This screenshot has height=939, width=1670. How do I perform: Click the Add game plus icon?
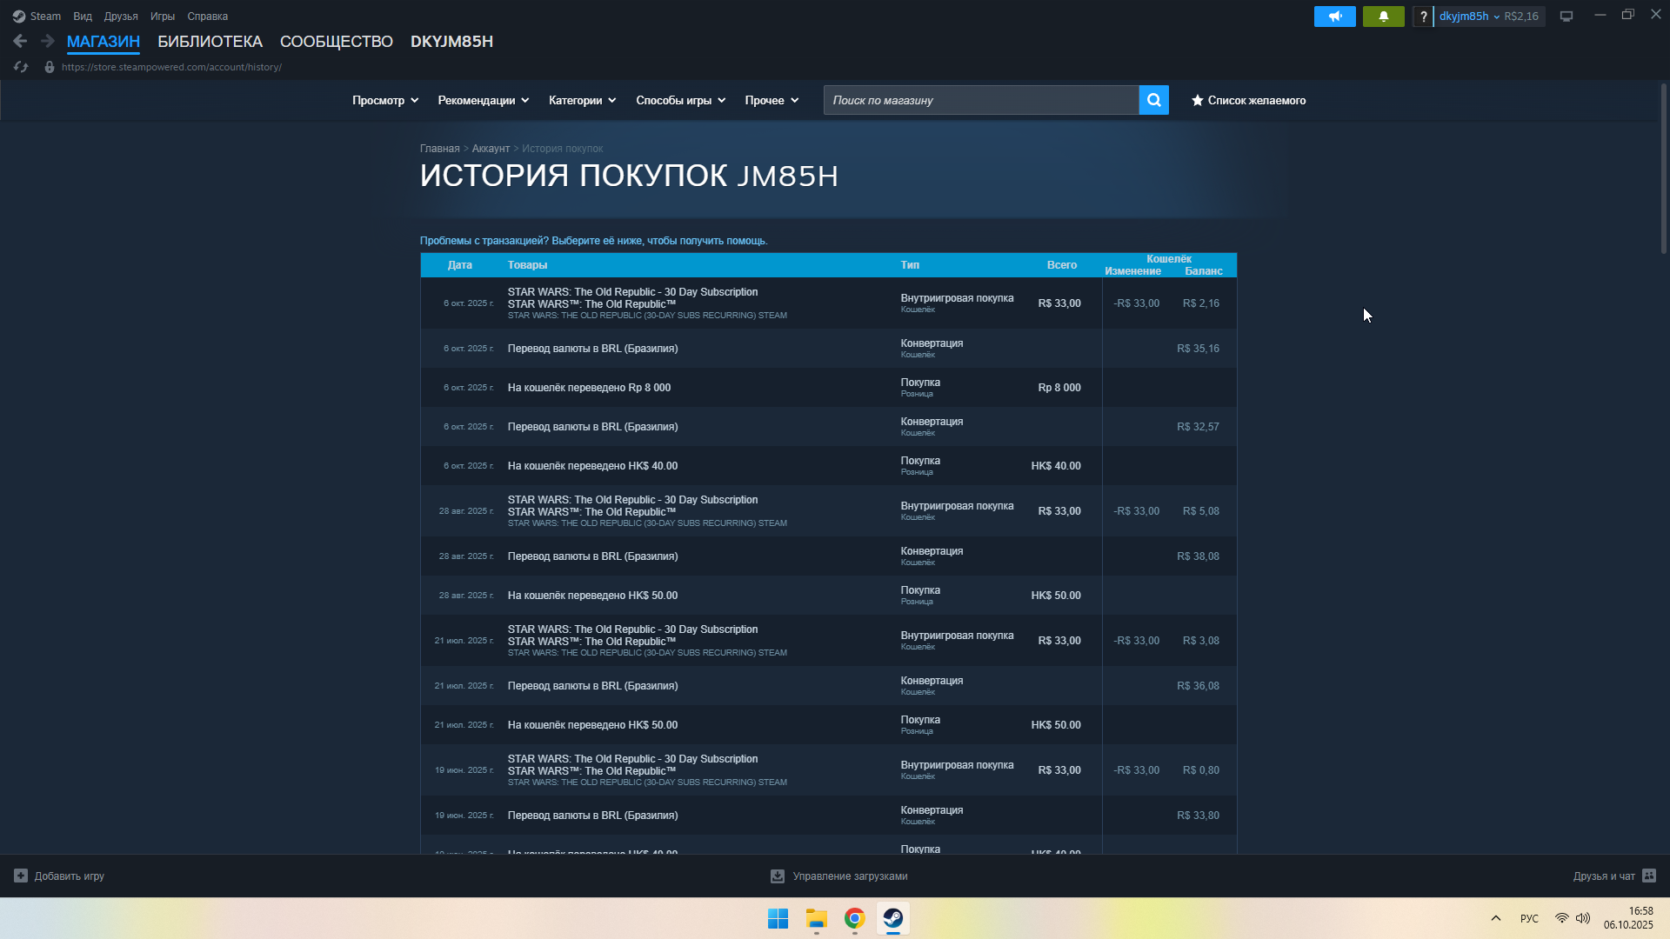click(x=21, y=876)
